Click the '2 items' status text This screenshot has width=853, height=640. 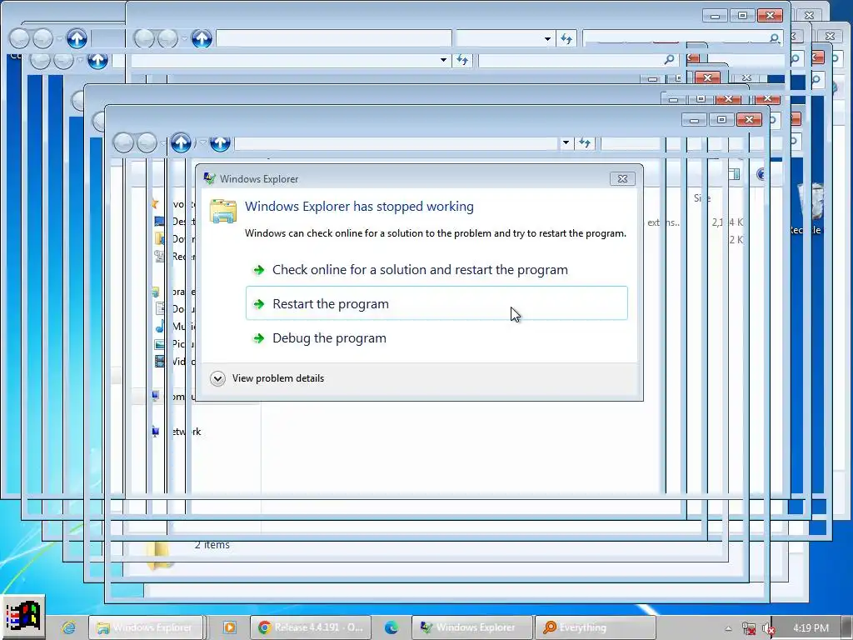[x=212, y=545]
